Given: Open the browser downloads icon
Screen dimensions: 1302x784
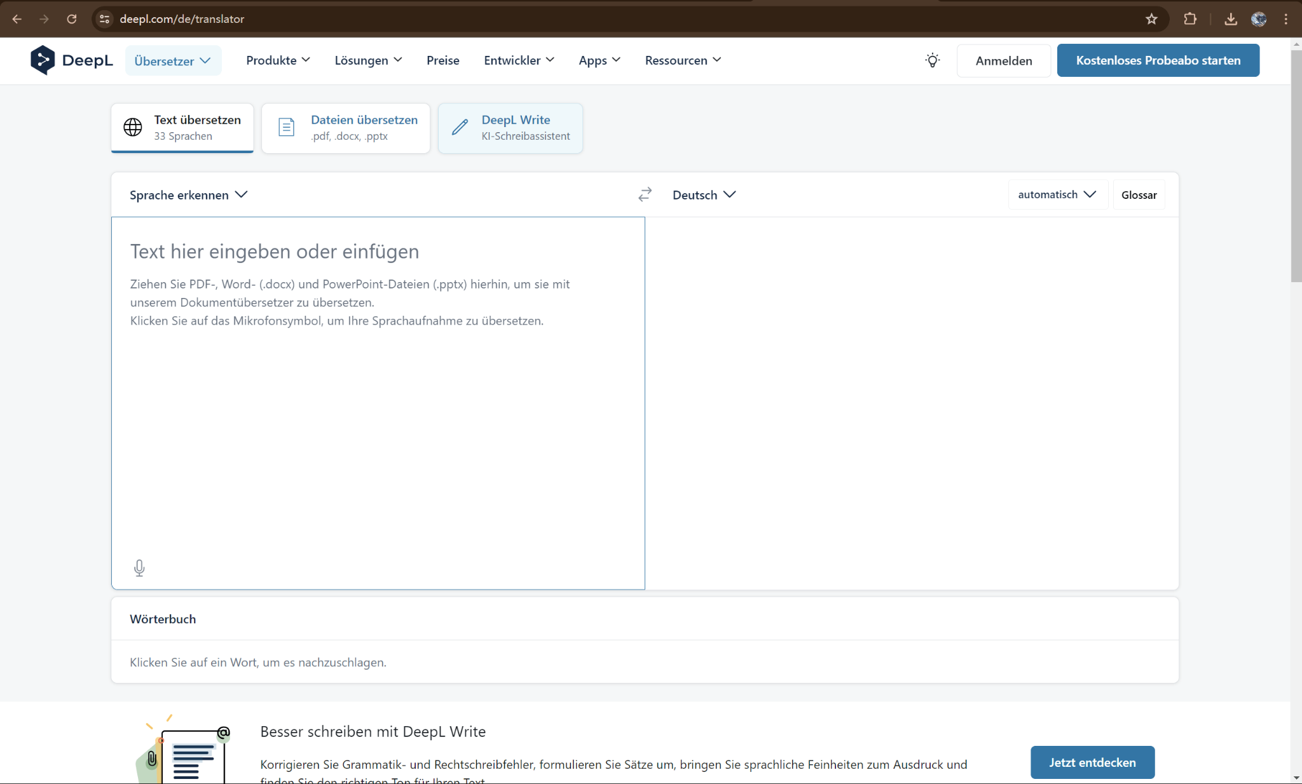Looking at the screenshot, I should pos(1231,19).
